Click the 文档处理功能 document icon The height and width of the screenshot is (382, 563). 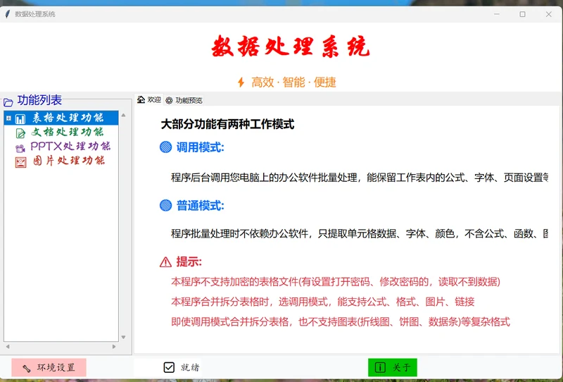click(x=20, y=133)
